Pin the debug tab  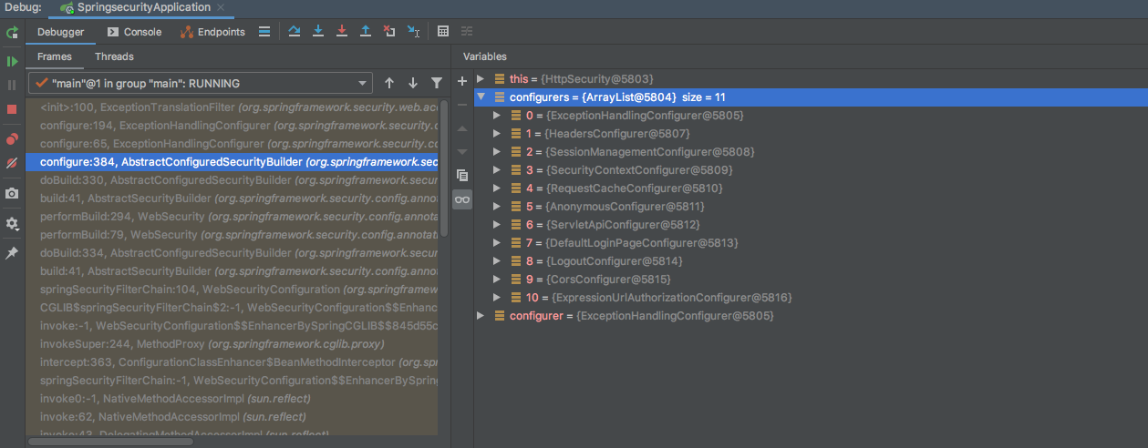12,253
